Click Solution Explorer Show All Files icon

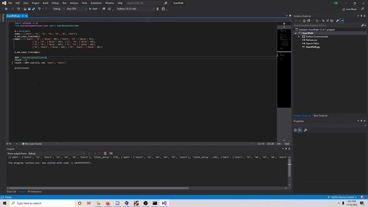pyautogui.click(x=332, y=21)
